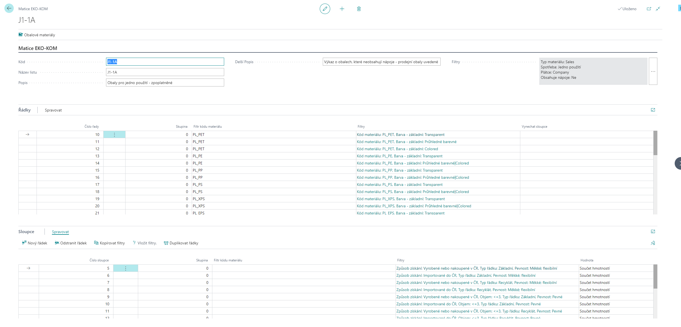This screenshot has width=681, height=327.
Task: Select the row indicator arrow for column 5
Action: pos(29,268)
